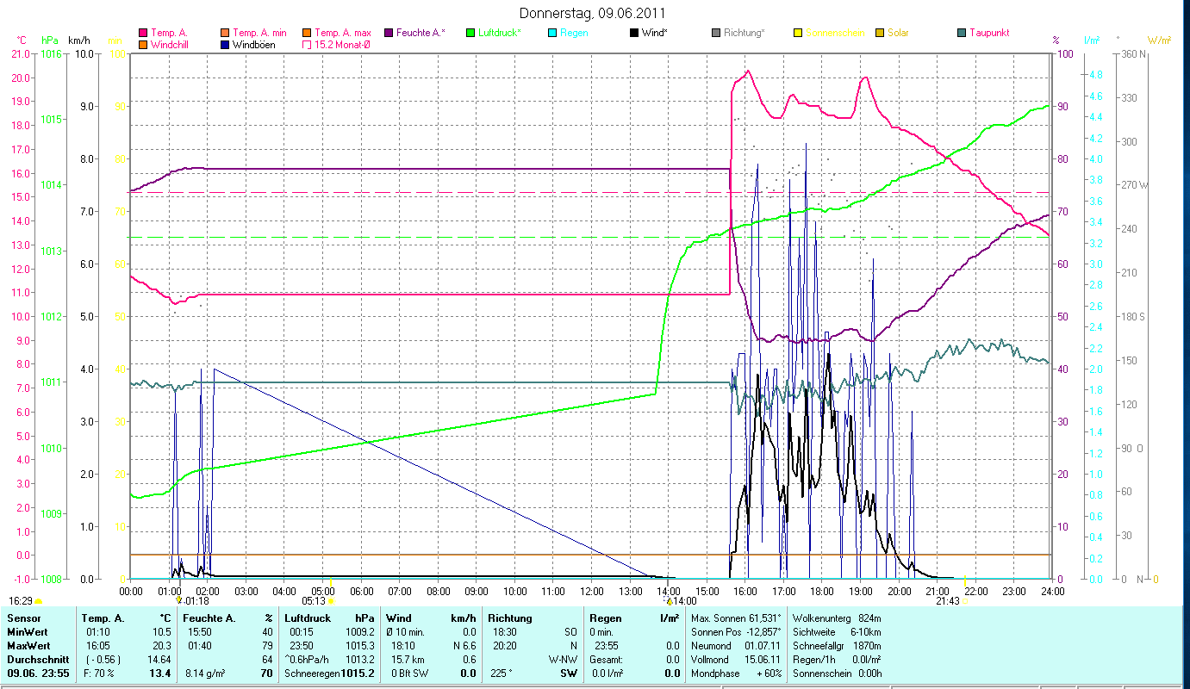This screenshot has width=1190, height=689.
Task: Click the sunset marker at 21:43
Action: [967, 601]
